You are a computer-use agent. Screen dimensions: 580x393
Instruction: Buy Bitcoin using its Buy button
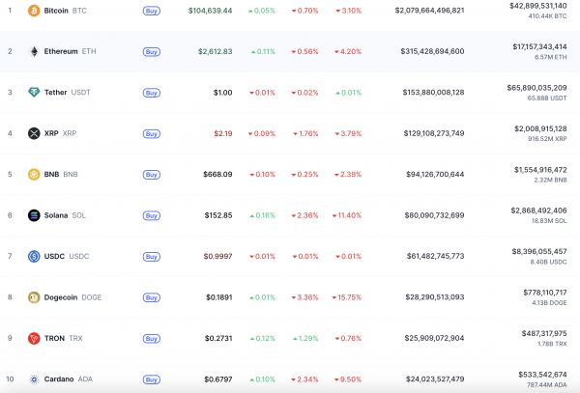[x=152, y=11]
